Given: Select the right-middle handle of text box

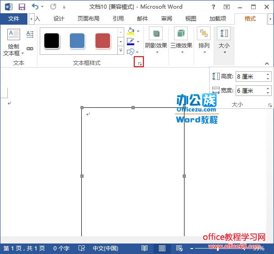Looking at the screenshot, I should 184,176.
